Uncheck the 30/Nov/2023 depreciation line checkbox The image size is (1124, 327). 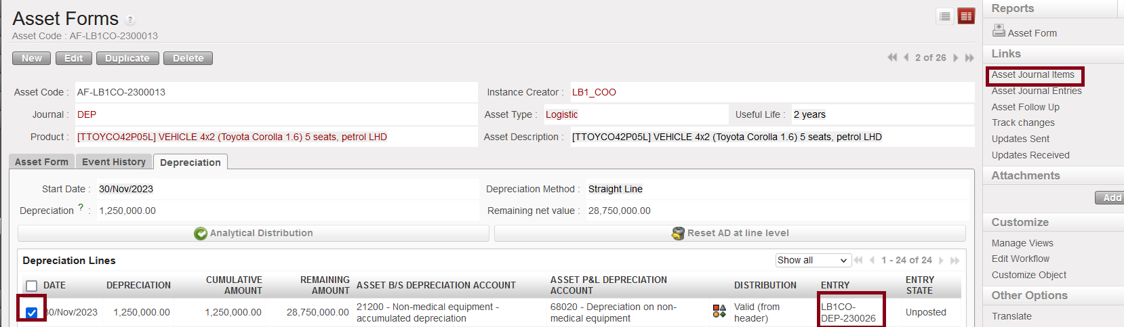31,313
